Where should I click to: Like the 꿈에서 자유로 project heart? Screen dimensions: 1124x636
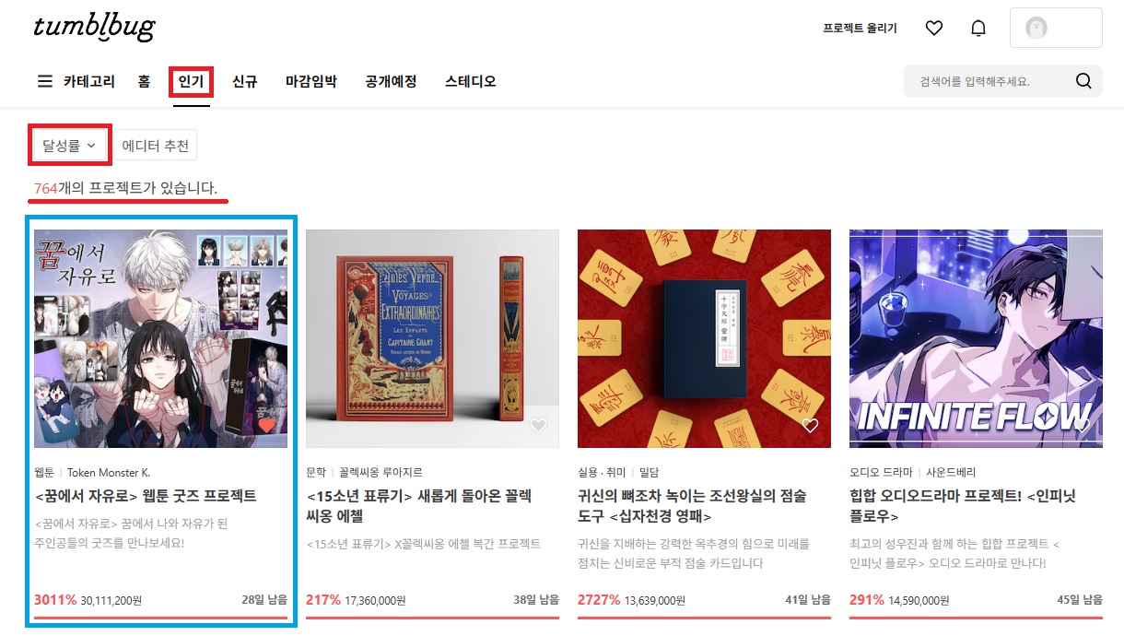[x=266, y=426]
